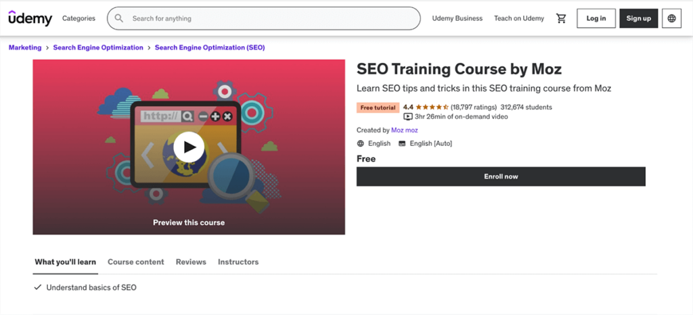Viewport: 693px width, 315px height.
Task: Open Moz moz instructor profile
Action: tap(405, 130)
